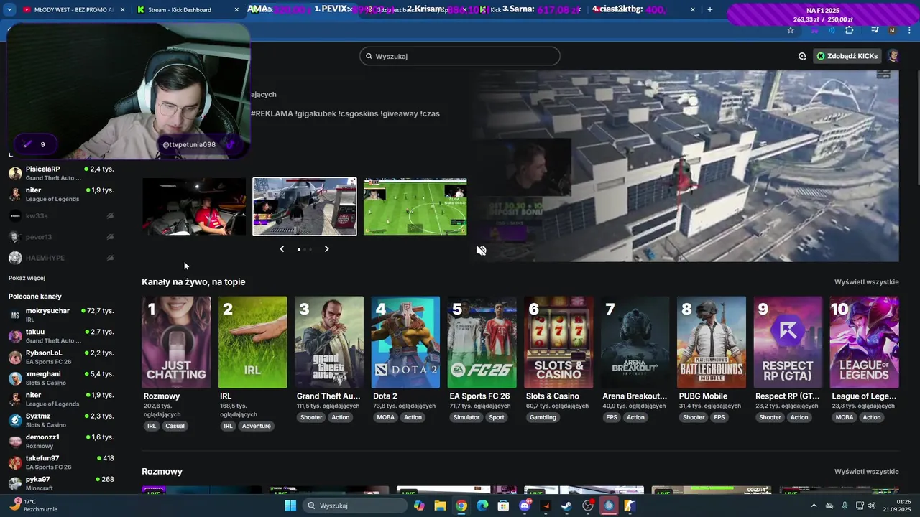The height and width of the screenshot is (517, 920).
Task: Unmute the featured stream's speaker icon
Action: click(x=481, y=251)
